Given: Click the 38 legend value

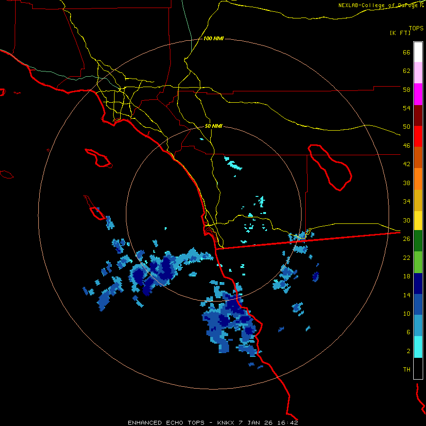Looking at the screenshot, I should pyautogui.click(x=407, y=183).
